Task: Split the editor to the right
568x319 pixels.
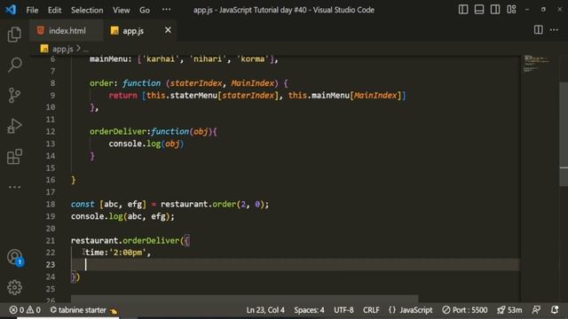Action: (x=539, y=29)
